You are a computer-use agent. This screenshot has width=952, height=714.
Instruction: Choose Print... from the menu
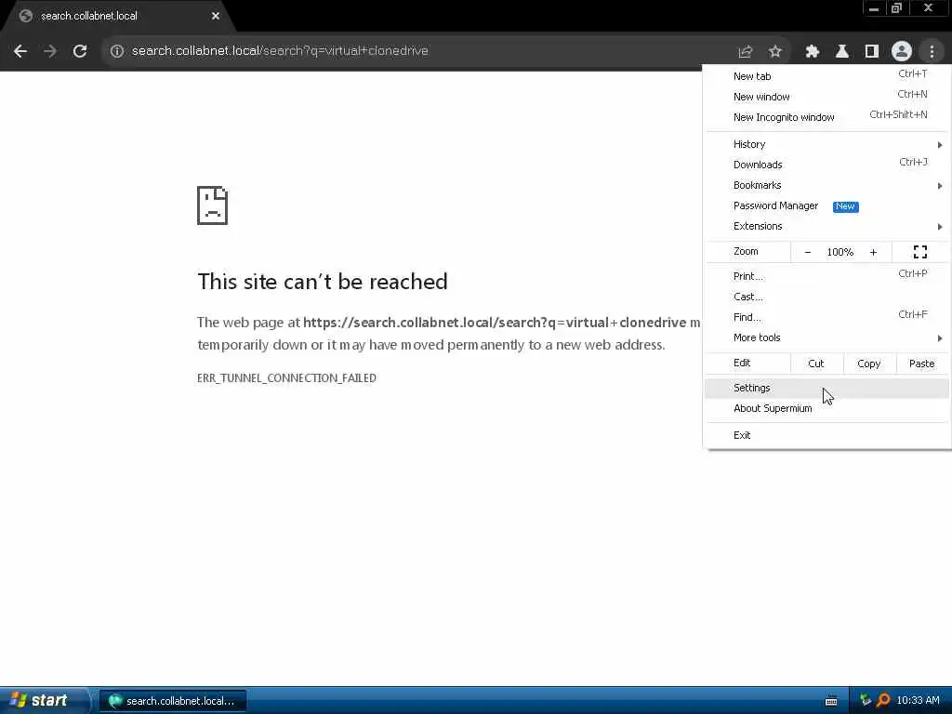(x=826, y=275)
